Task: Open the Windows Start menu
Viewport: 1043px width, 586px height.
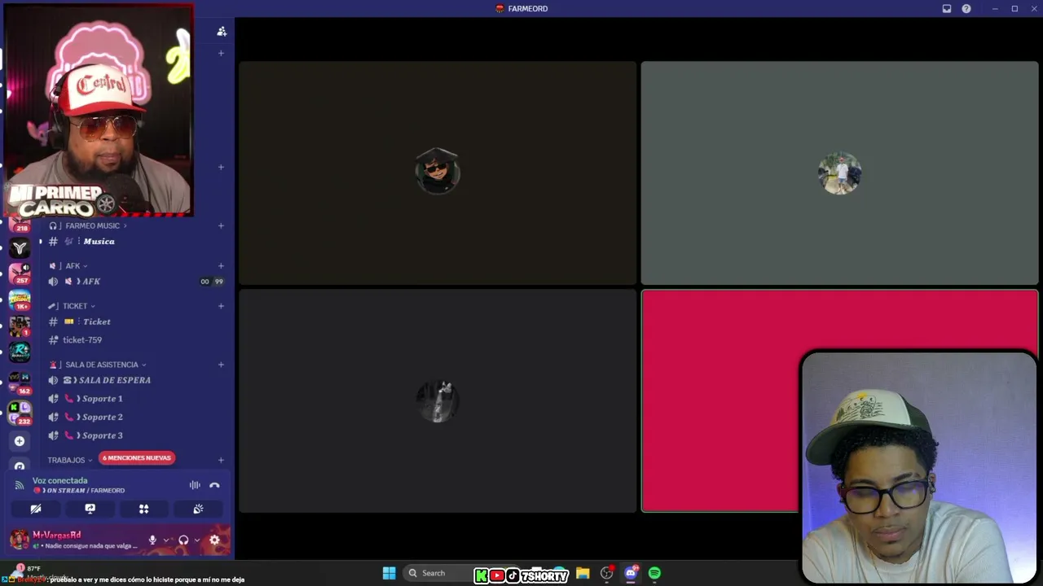Action: [389, 573]
